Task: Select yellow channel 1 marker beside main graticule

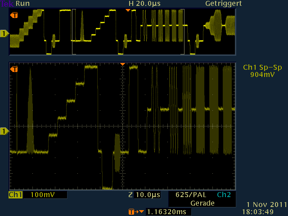Action: pos(4,131)
